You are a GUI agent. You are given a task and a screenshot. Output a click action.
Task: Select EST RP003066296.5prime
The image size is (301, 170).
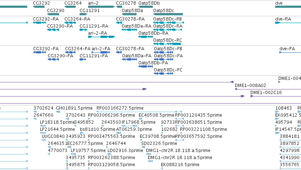(111, 115)
